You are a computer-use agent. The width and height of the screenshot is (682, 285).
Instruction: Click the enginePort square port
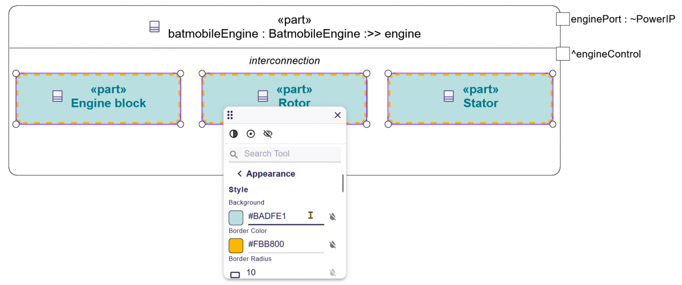[x=563, y=19]
